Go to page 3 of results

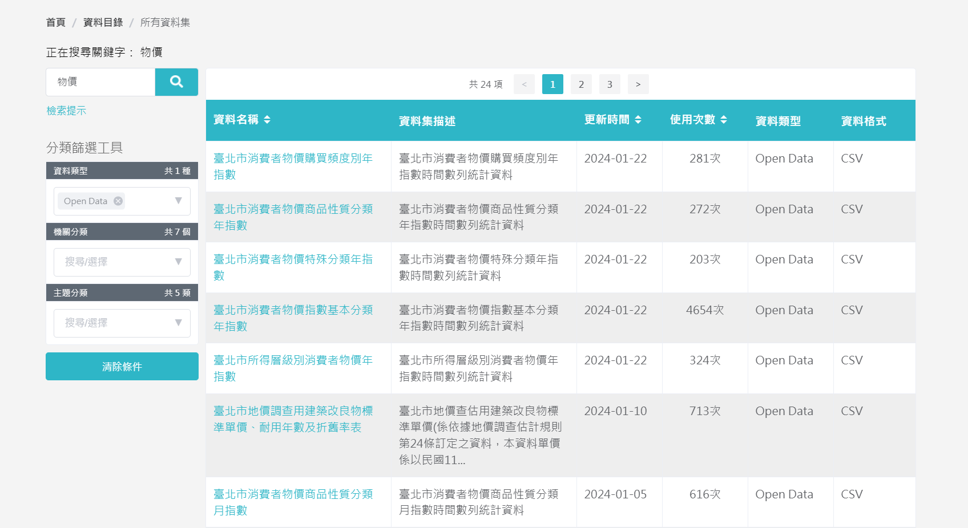point(610,84)
